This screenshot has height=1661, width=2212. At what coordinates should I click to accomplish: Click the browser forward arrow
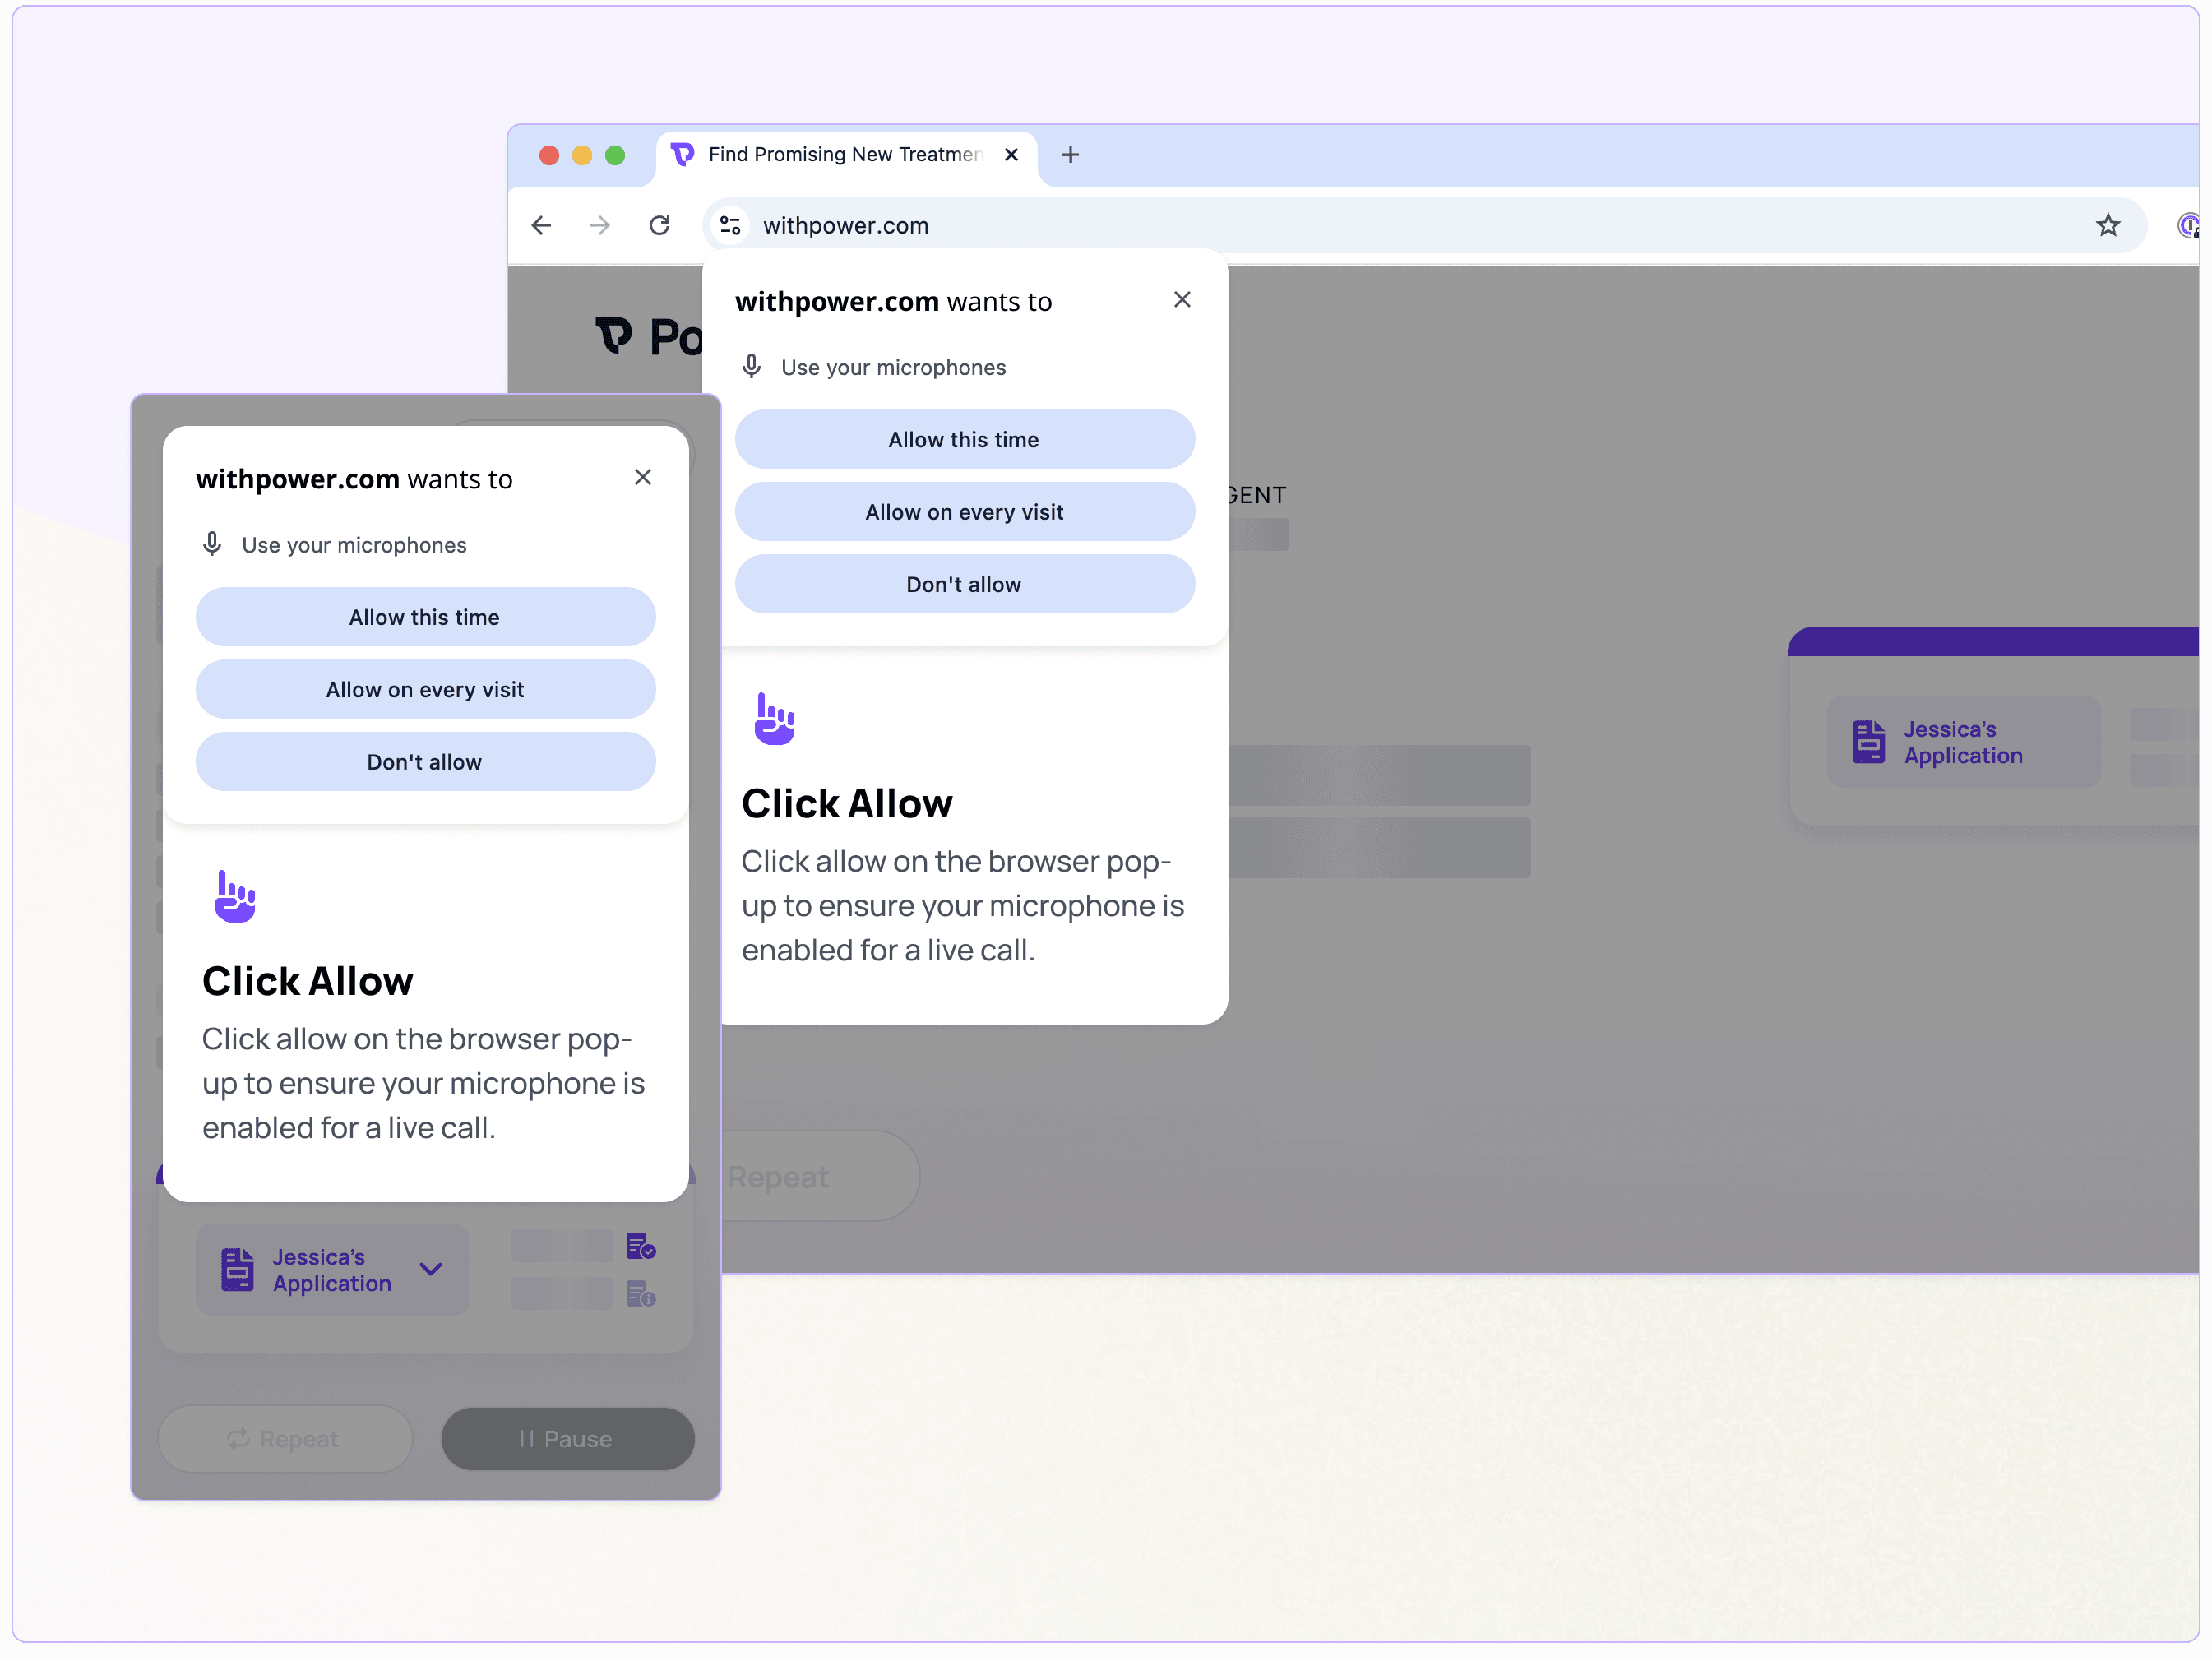600,225
